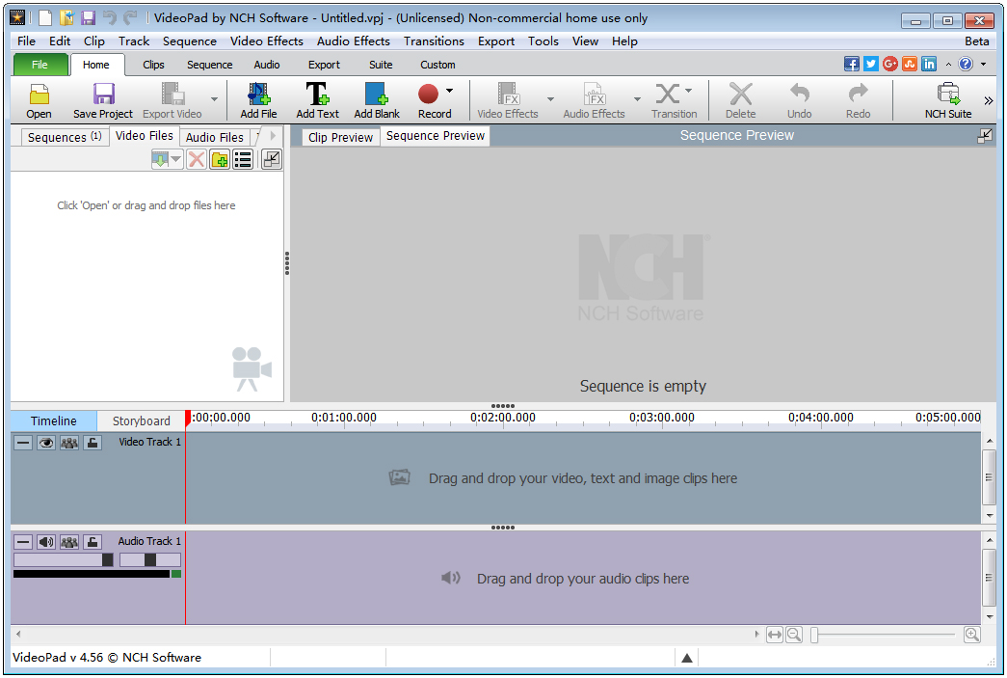Image resolution: width=1007 pixels, height=678 pixels.
Task: Switch to the Audio Files tab
Action: click(215, 137)
